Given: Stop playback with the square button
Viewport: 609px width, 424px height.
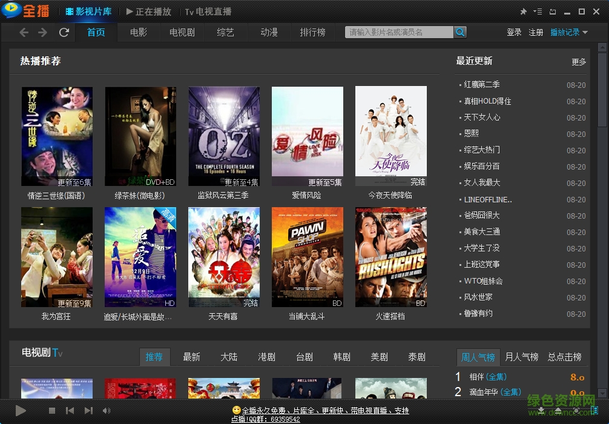Looking at the screenshot, I should pos(52,411).
